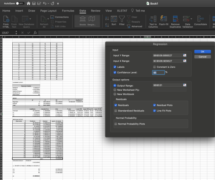Click the Tell me search box
The height and width of the screenshot is (180, 215).
coord(138,11)
